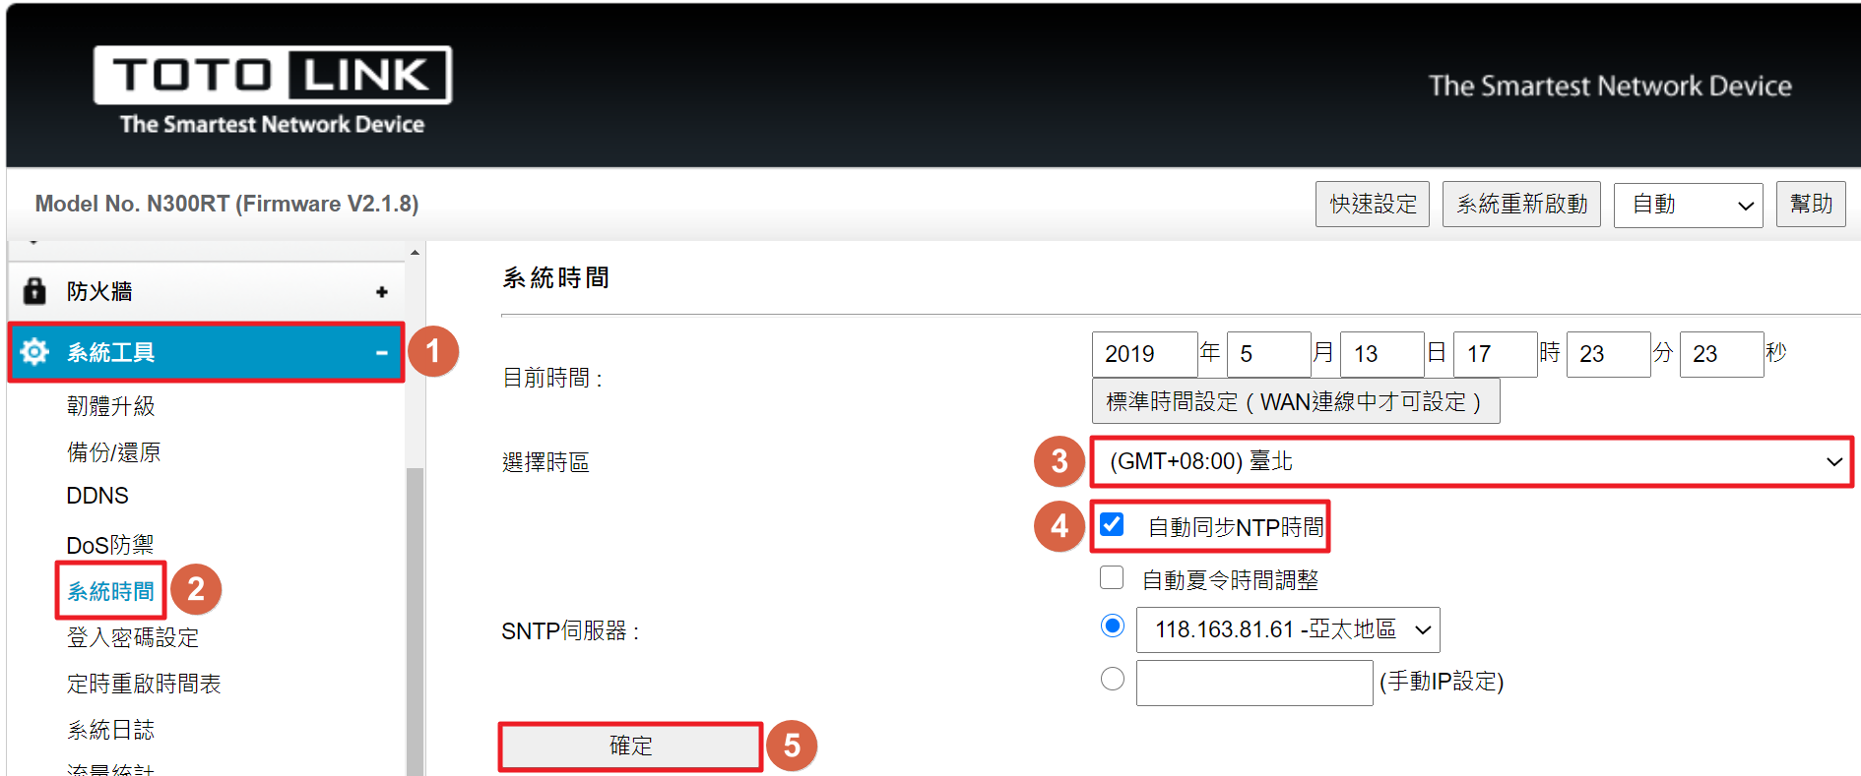Click the firewall lock icon
The width and height of the screenshot is (1861, 776).
pyautogui.click(x=34, y=291)
